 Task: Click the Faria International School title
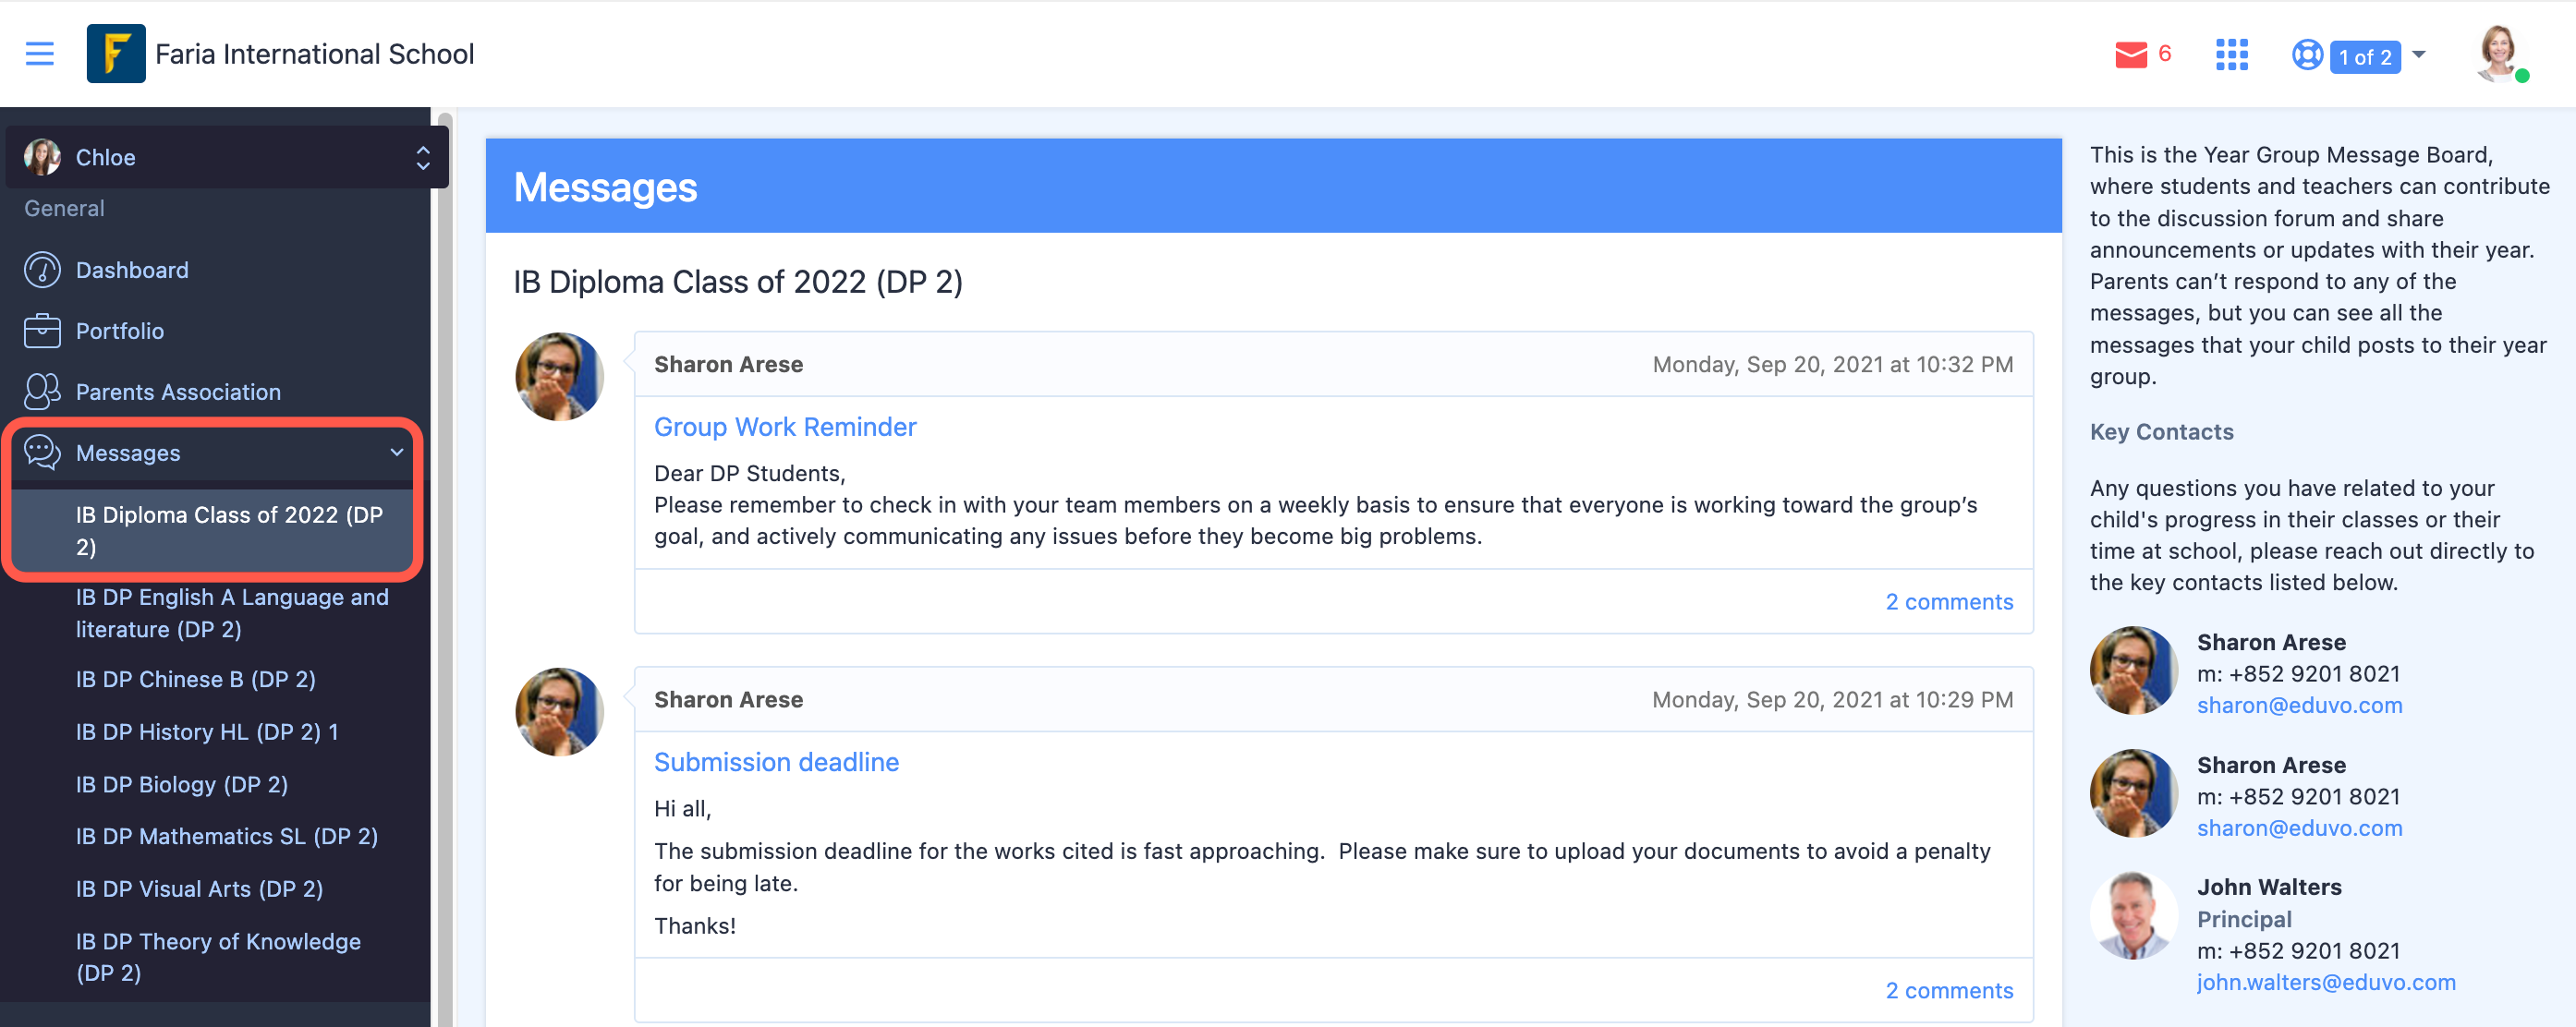click(x=315, y=54)
